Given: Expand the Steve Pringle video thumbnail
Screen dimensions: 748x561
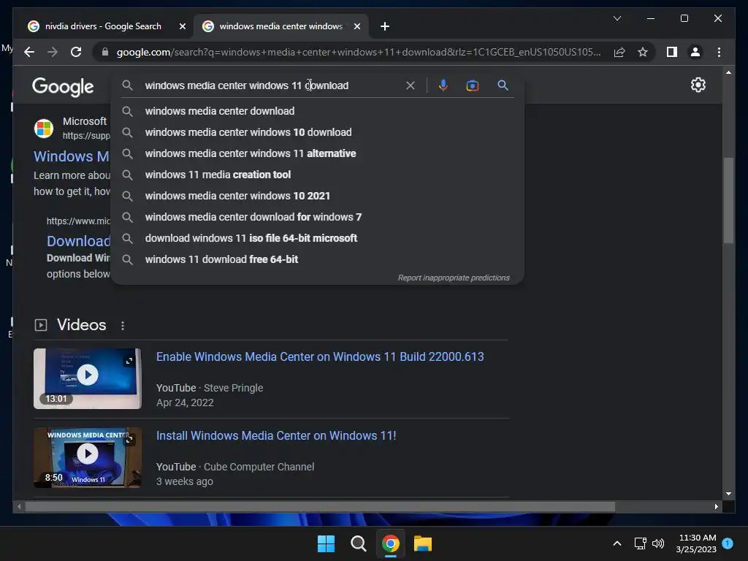Looking at the screenshot, I should 129,361.
